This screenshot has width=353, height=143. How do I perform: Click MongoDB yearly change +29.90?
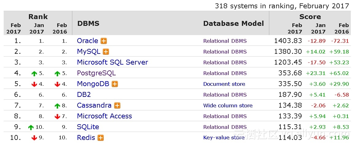coord(339,84)
